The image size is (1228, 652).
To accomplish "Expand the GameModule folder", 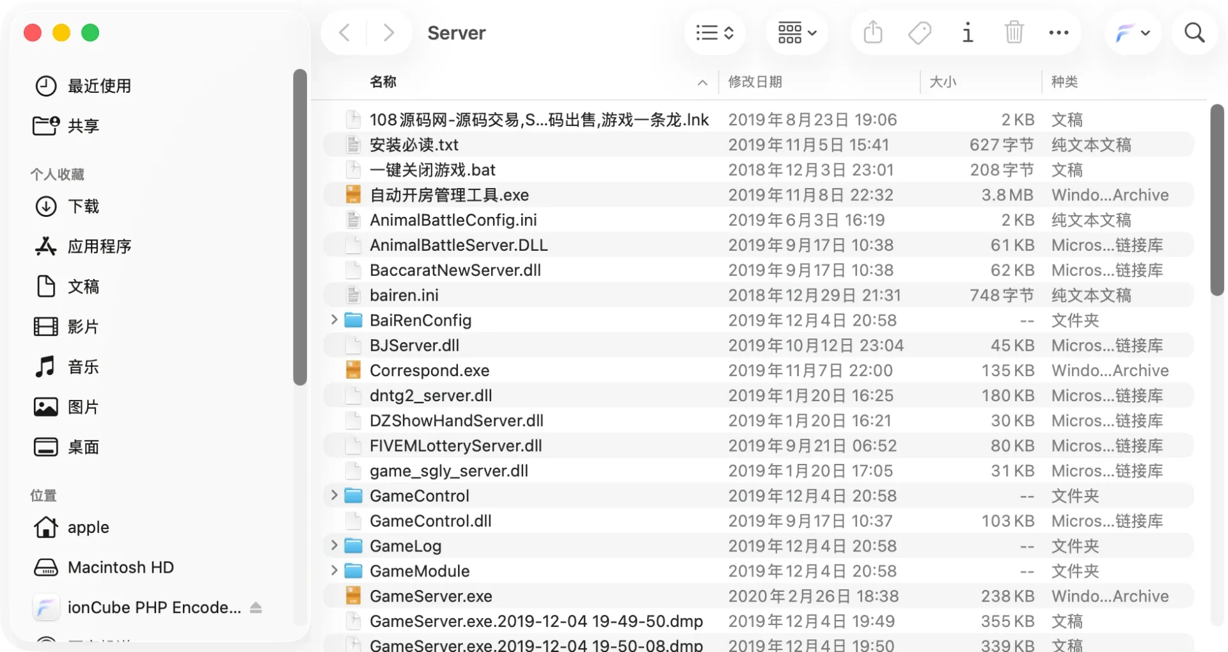I will [x=334, y=570].
